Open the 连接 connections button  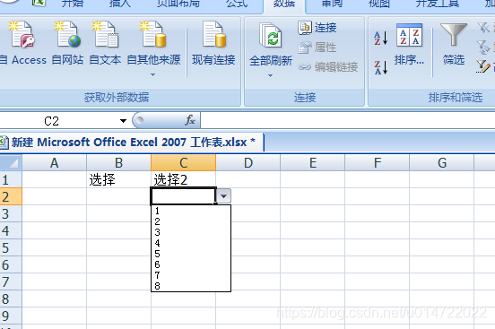(x=317, y=28)
